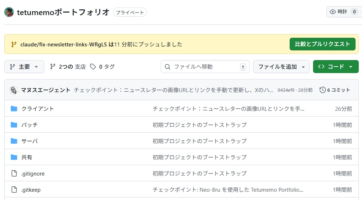Open latest commit message in header row
This screenshot has height=200, width=362.
(173, 90)
